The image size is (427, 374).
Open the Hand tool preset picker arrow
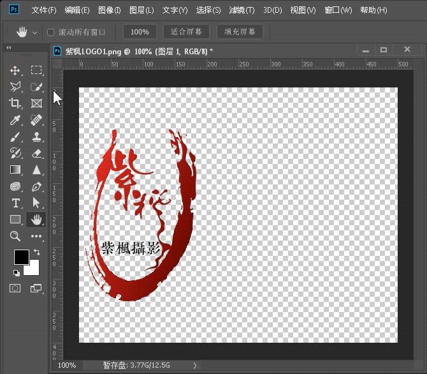click(34, 33)
